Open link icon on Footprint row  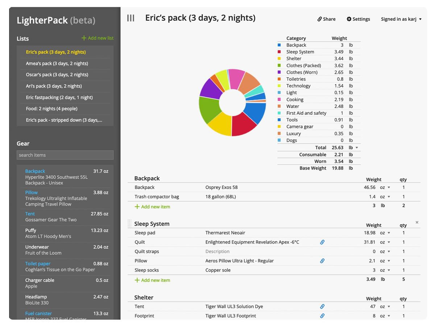pyautogui.click(x=322, y=316)
